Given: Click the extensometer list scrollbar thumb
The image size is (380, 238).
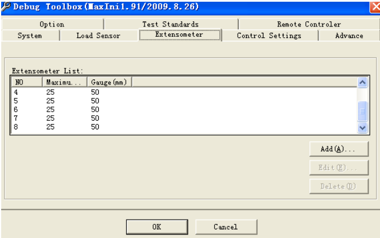Looking at the screenshot, I should pyautogui.click(x=362, y=109).
